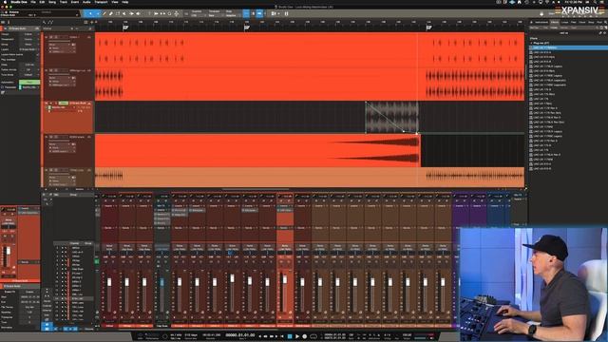Switch to the Files tab in Browser

coord(574,23)
